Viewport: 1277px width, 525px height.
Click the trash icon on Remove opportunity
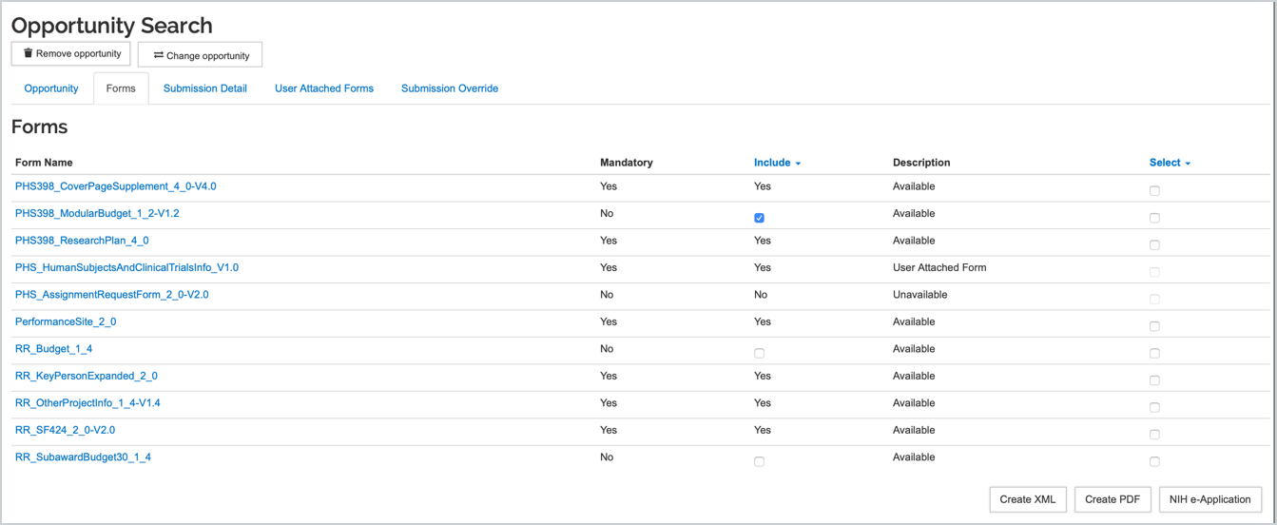29,53
